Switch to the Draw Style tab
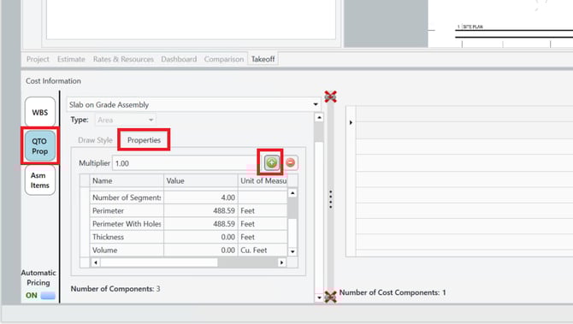 [95, 140]
